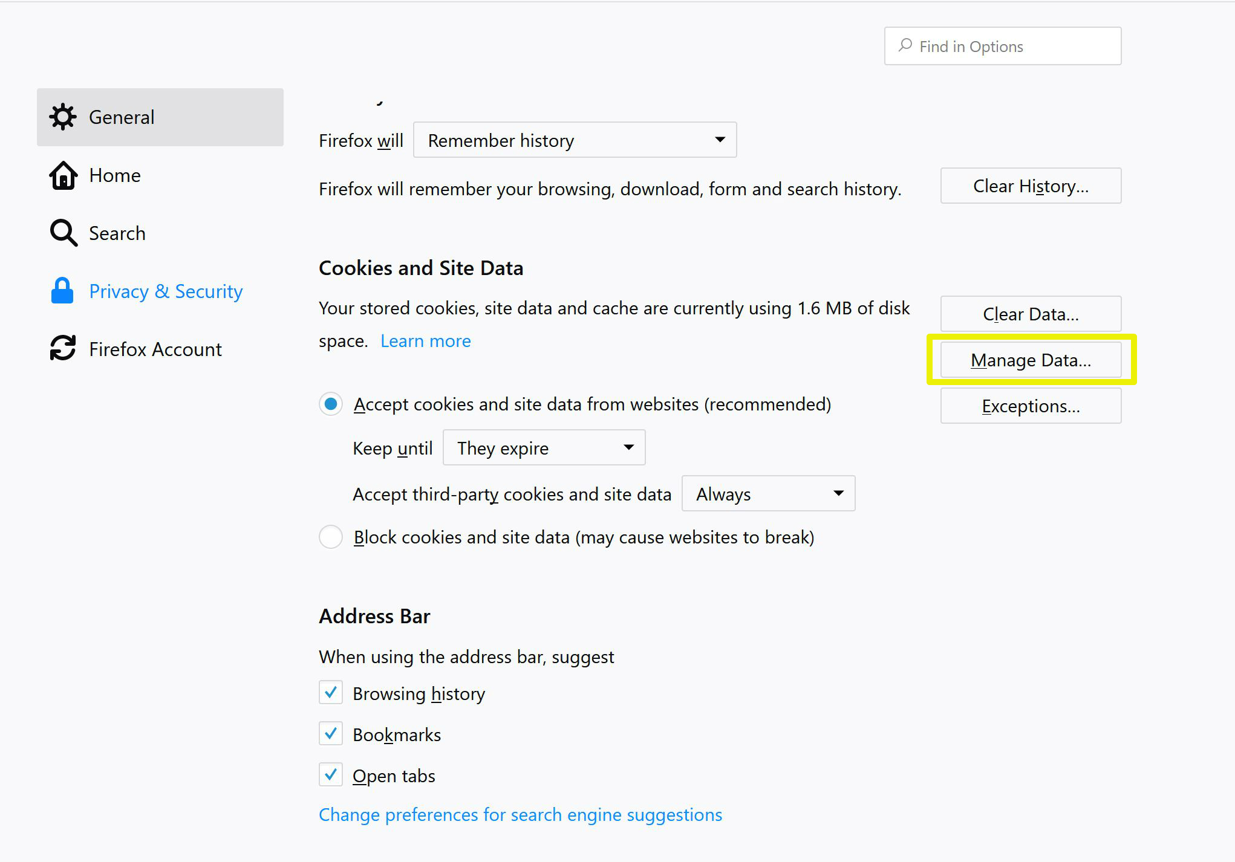
Task: Select Accept cookies and site data
Action: [331, 404]
